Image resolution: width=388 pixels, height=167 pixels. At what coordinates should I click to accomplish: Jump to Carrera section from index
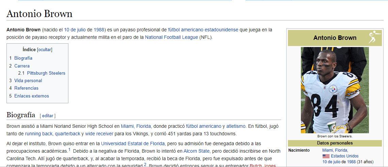tap(22, 66)
